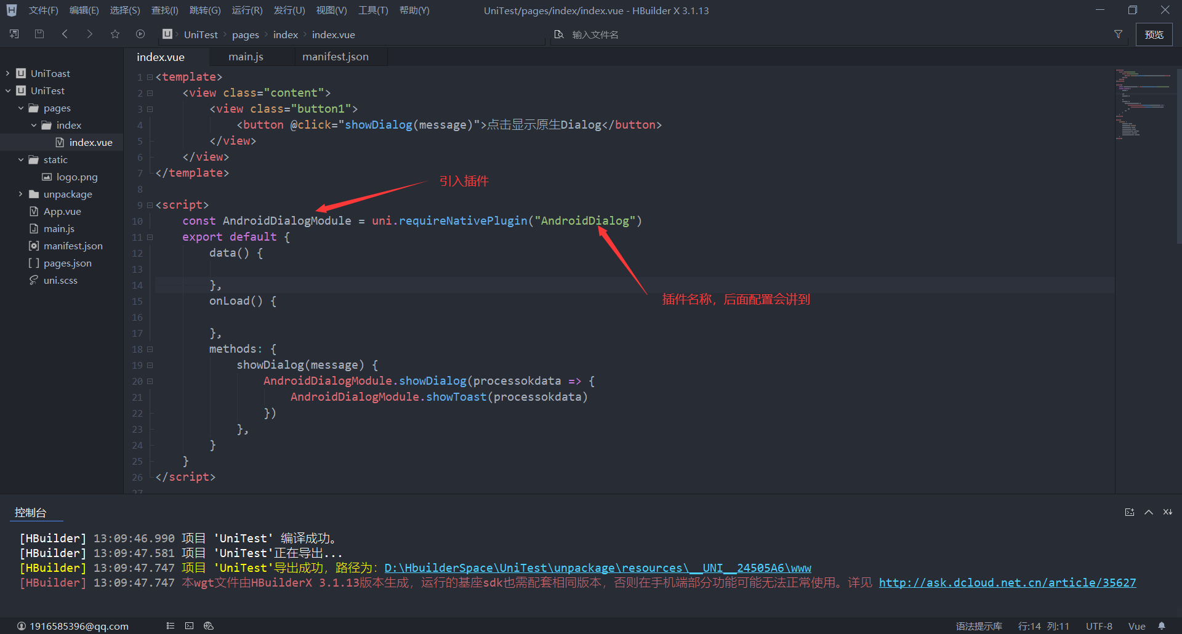The width and height of the screenshot is (1182, 634).
Task: Collapse the index folder
Action: 33,125
